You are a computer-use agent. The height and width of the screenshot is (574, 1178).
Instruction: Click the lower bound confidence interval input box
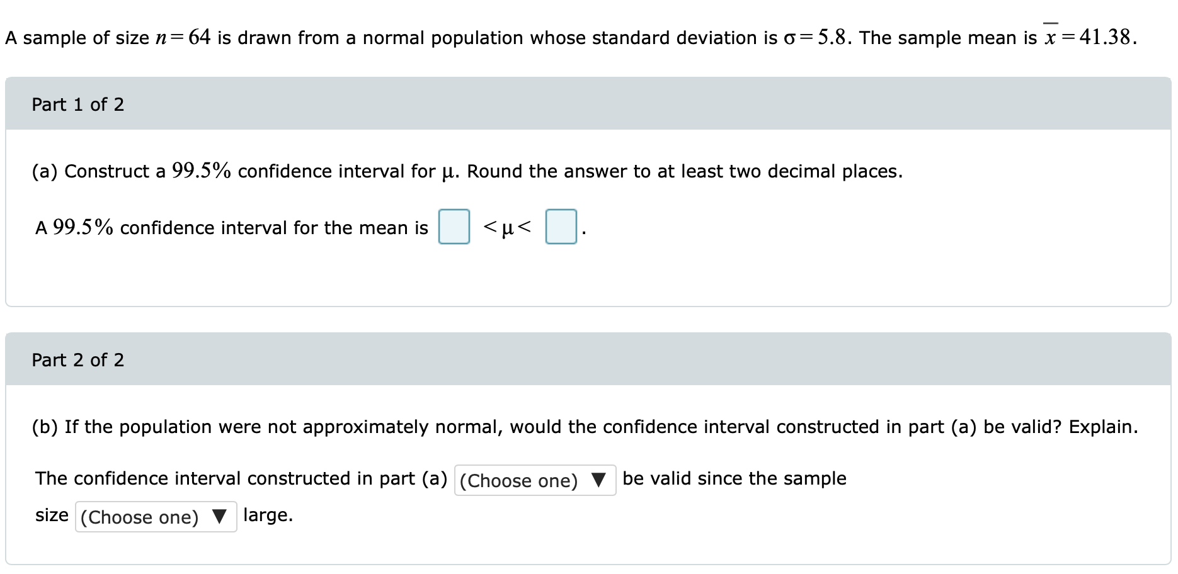(454, 227)
